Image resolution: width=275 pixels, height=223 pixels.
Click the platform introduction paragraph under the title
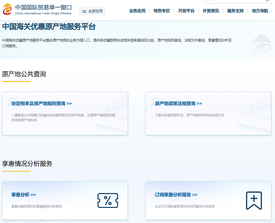point(117,43)
